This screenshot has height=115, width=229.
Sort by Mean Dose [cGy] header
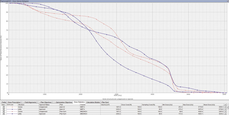click(214, 105)
